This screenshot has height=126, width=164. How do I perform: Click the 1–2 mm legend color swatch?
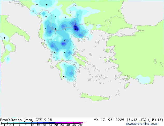click(x=16, y=123)
